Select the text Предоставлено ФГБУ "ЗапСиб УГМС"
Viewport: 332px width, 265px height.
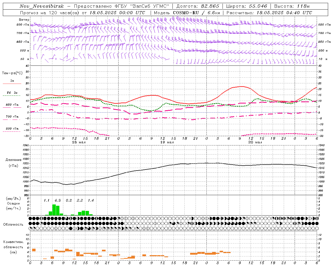click(122, 6)
